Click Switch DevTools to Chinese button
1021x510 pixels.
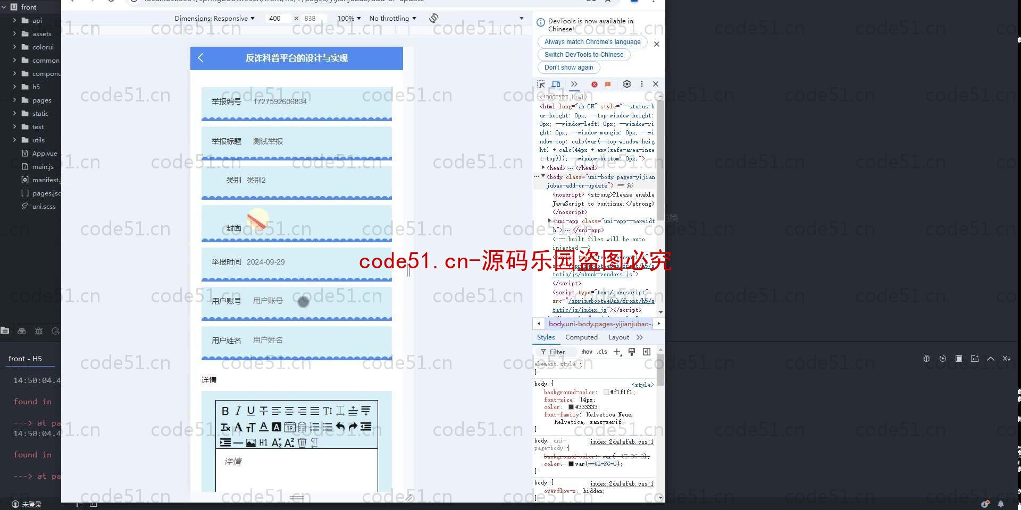[584, 55]
